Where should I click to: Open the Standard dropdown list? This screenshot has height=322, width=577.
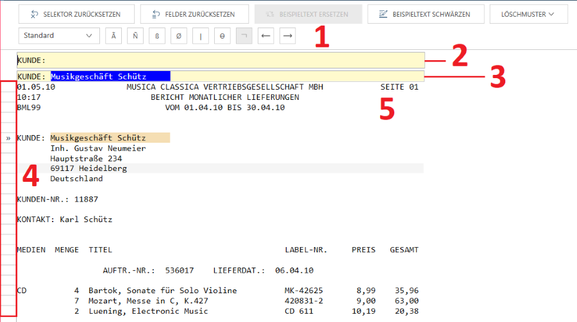58,36
